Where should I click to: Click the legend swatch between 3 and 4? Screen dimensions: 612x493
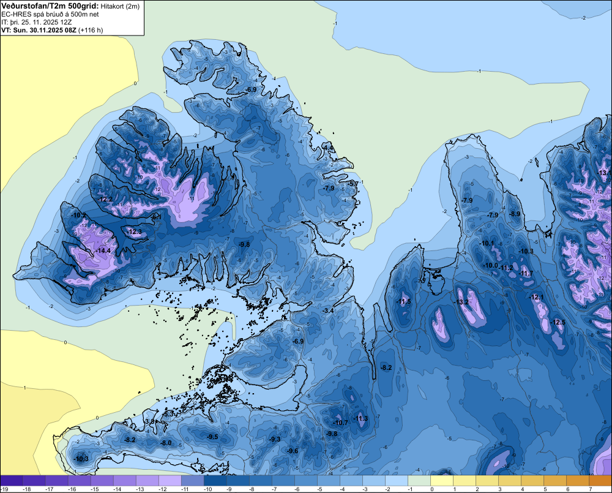pyautogui.click(x=510, y=480)
